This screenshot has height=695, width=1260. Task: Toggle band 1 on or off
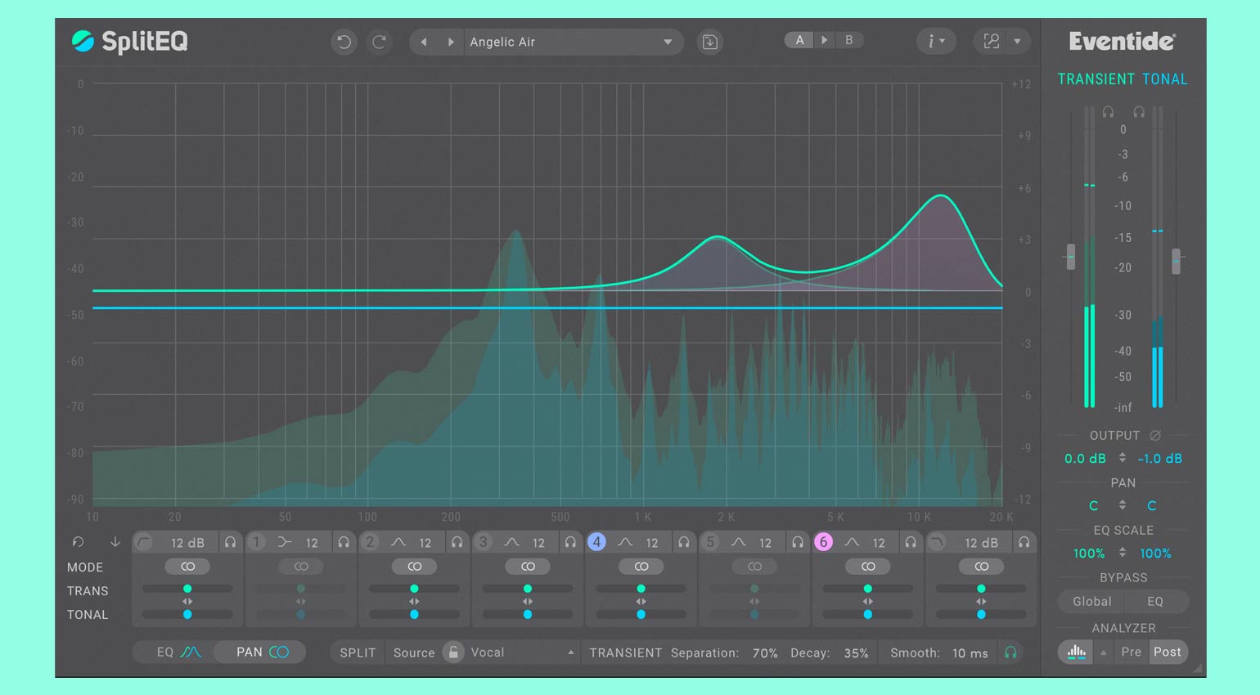click(256, 542)
